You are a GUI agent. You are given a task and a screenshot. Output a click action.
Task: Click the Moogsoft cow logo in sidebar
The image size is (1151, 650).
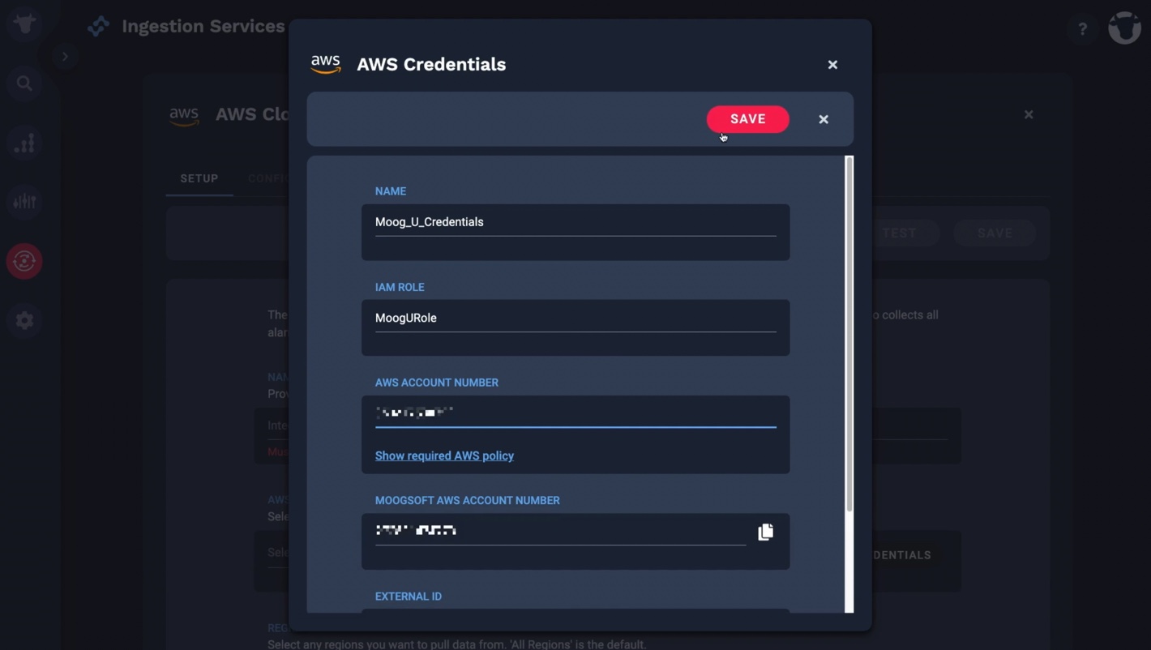tap(24, 24)
